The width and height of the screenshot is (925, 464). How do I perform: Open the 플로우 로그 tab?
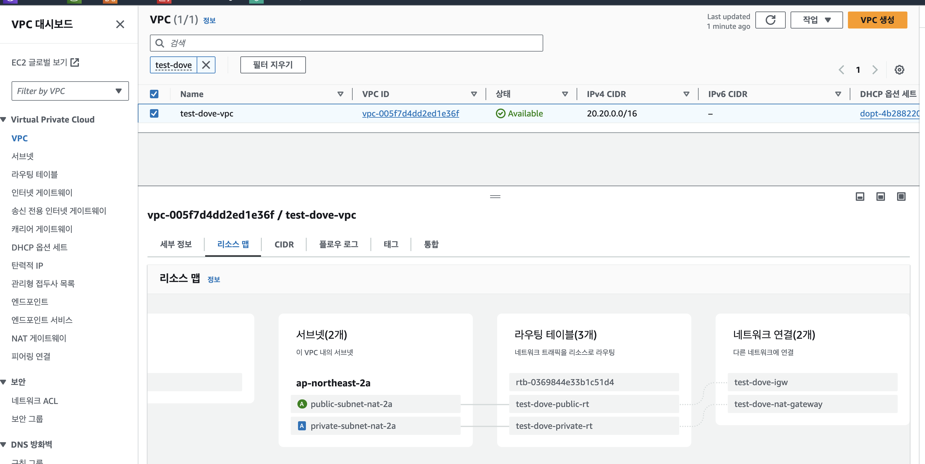point(338,244)
